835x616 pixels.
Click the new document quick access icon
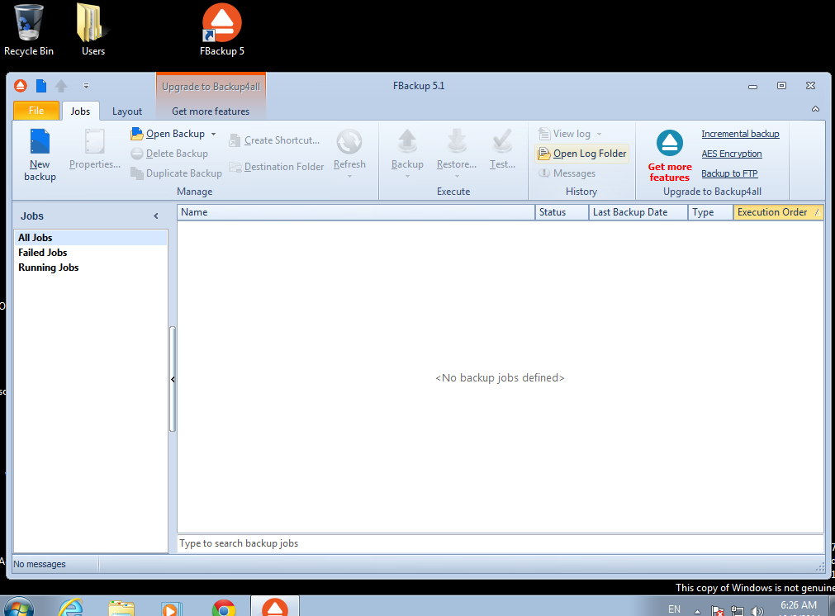[x=40, y=86]
